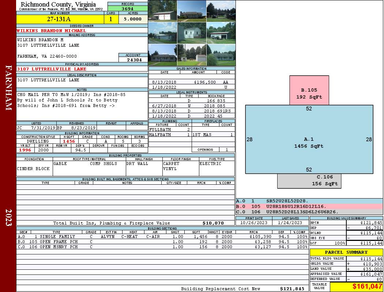The height and width of the screenshot is (292, 384).
Task: Click sketch code row A.0 SR52U28L52D28
Action: 309,201
